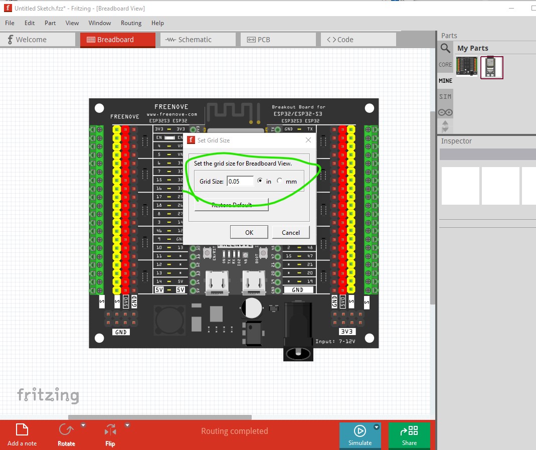
Task: Start the simulation with Simulate
Action: click(x=360, y=435)
